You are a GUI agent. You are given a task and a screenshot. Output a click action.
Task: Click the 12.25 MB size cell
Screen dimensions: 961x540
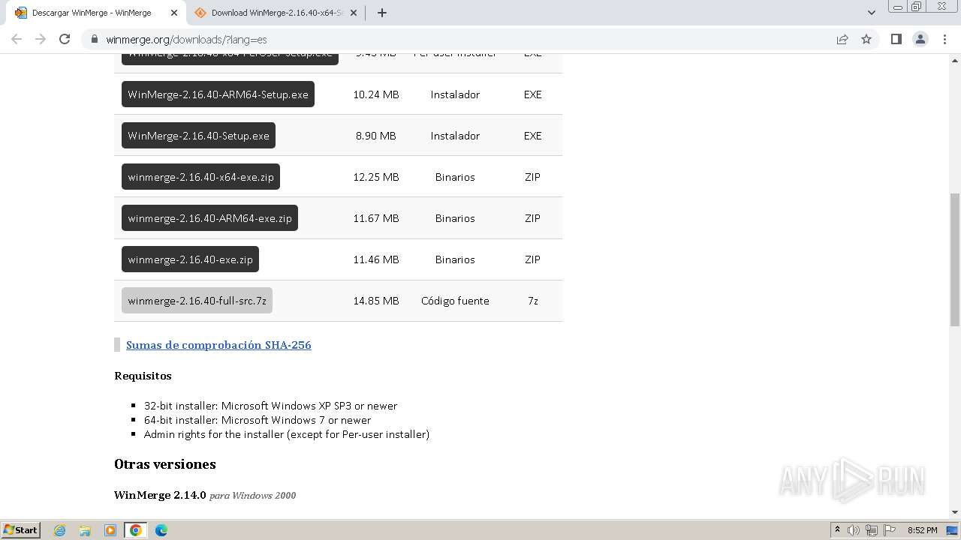tap(376, 177)
